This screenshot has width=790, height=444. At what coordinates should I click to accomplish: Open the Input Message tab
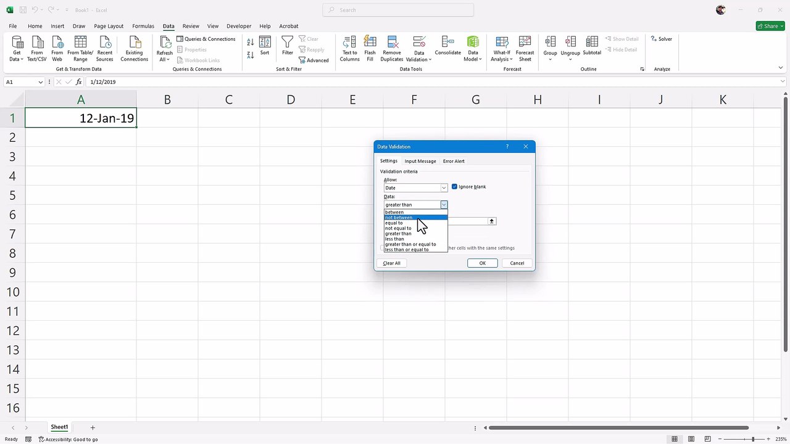tap(420, 161)
